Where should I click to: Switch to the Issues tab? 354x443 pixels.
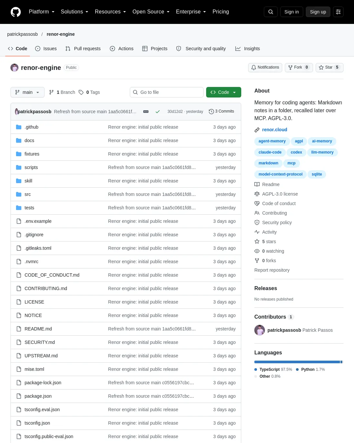(46, 49)
